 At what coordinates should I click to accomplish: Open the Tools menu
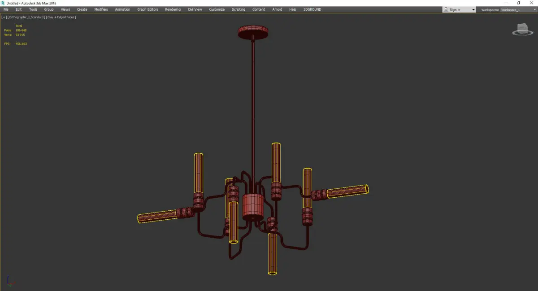[33, 9]
